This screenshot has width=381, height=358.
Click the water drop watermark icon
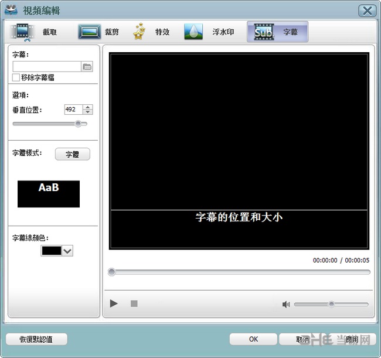point(193,32)
